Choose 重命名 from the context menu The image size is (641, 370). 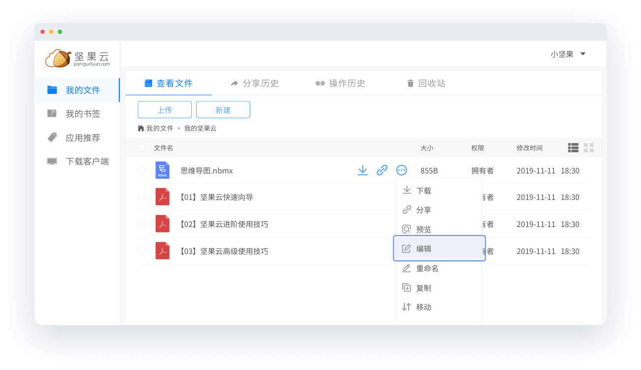pos(427,268)
